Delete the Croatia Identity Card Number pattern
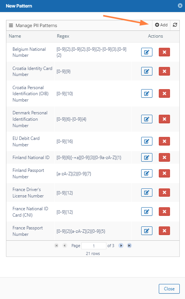Viewport: 185px width, 299px height. pyautogui.click(x=164, y=71)
